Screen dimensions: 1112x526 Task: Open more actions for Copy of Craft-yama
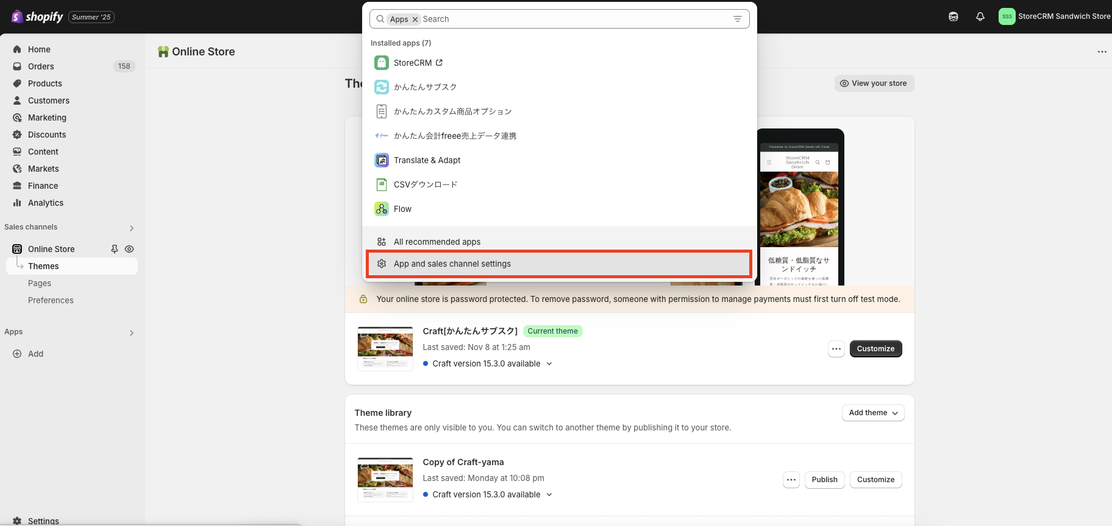(x=791, y=480)
